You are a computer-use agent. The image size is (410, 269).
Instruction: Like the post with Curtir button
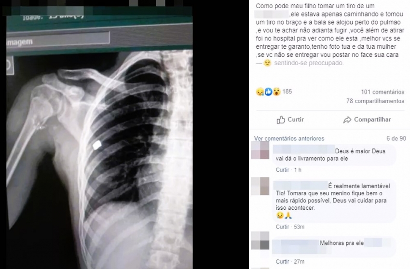click(x=290, y=120)
